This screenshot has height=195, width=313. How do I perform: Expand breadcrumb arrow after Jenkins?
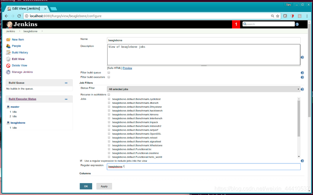20,31
